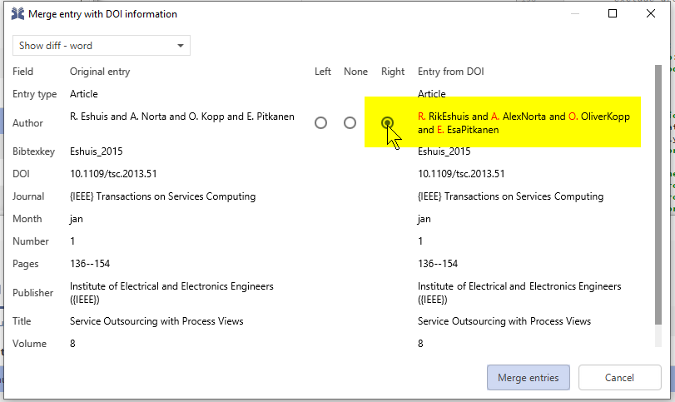Click original month value jan
This screenshot has width=675, height=402.
[77, 219]
